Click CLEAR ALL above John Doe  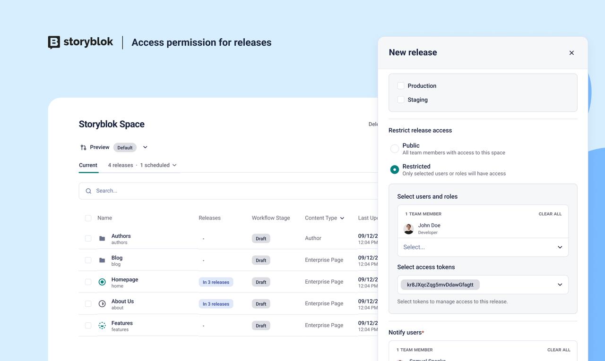550,213
